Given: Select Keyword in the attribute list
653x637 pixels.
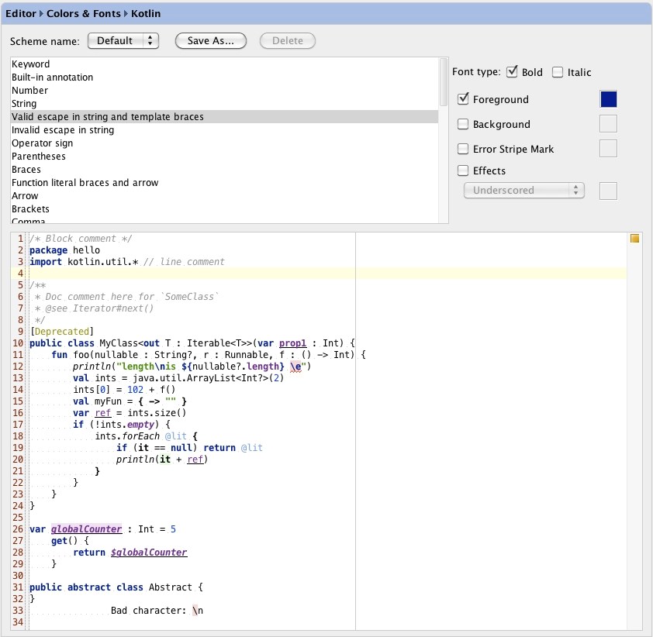Looking at the screenshot, I should point(31,64).
